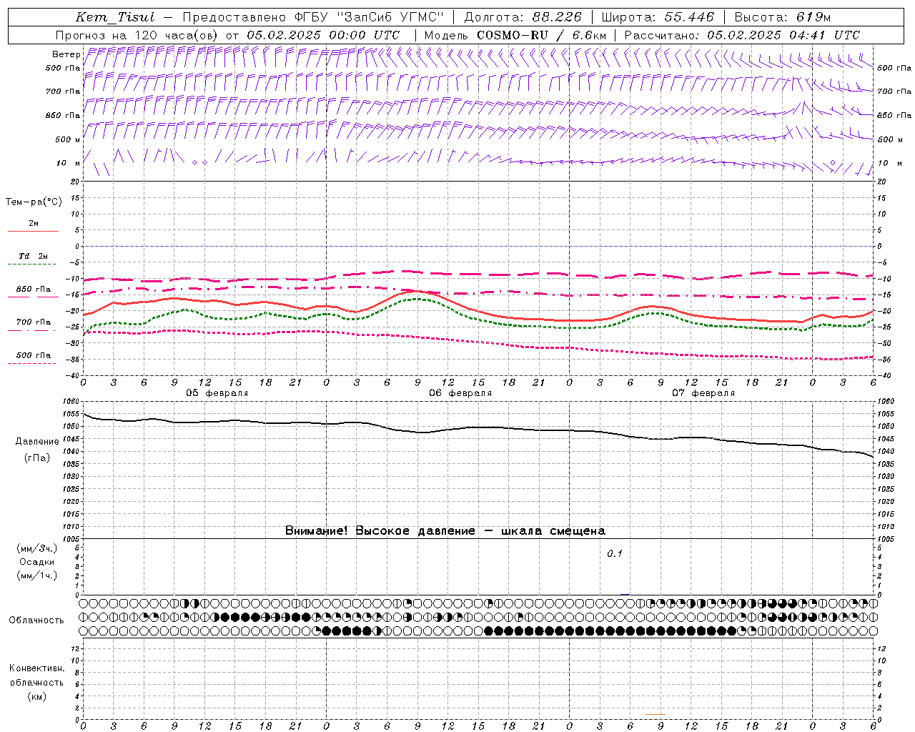Click the warning Внимание! Высокое давление – шкала смещена
The image size is (915, 732).
tap(445, 530)
